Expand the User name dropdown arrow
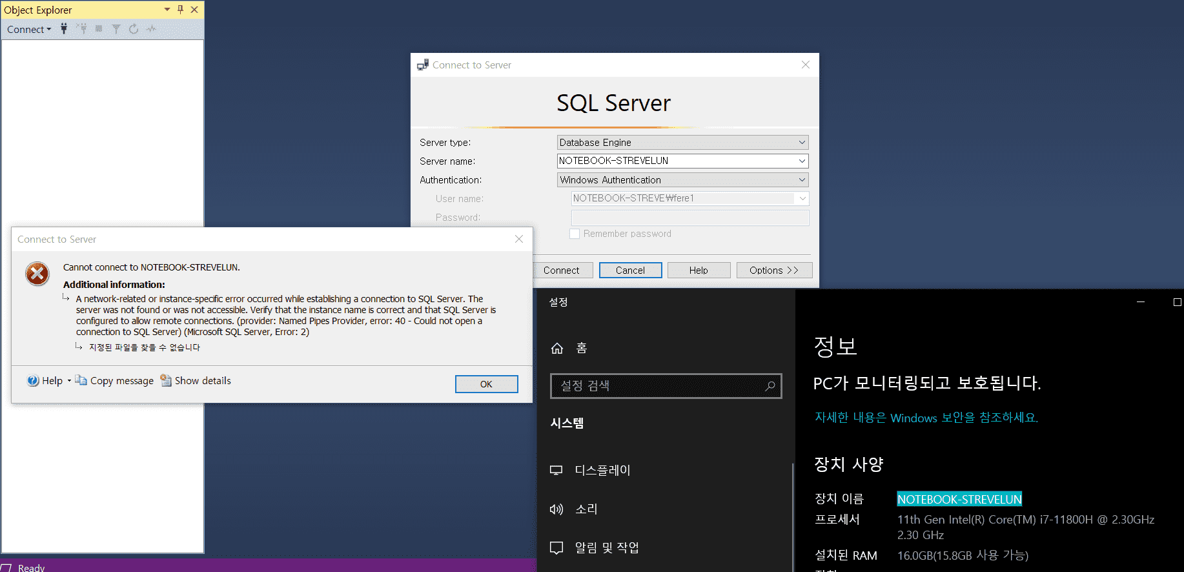The height and width of the screenshot is (572, 1184). [x=802, y=198]
